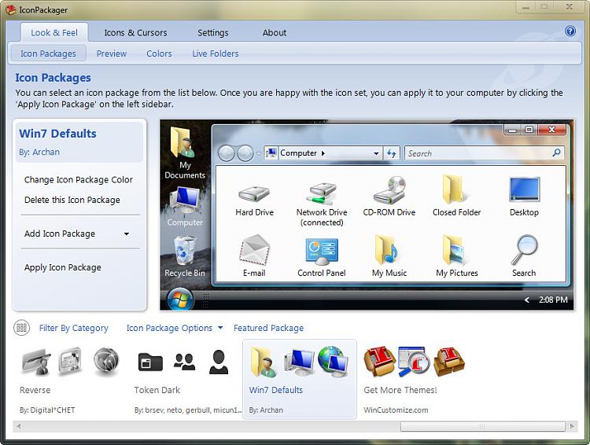Open the Live Folders sub-tab

pyautogui.click(x=216, y=53)
